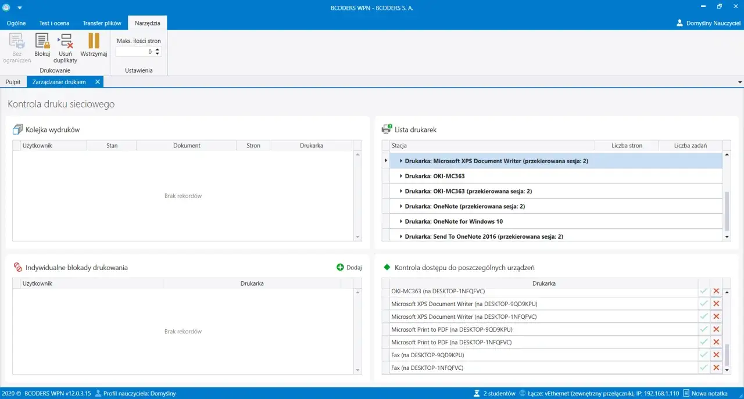Open the Transfer plików ribbon tab
The height and width of the screenshot is (399, 744).
point(102,23)
